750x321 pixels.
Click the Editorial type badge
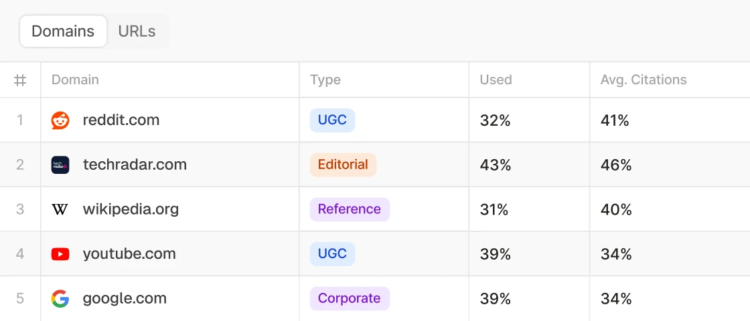click(343, 165)
